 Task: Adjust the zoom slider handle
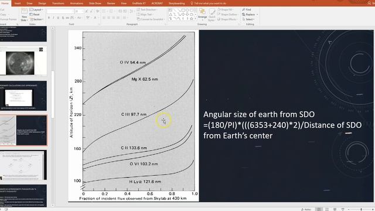pyautogui.click(x=361, y=209)
